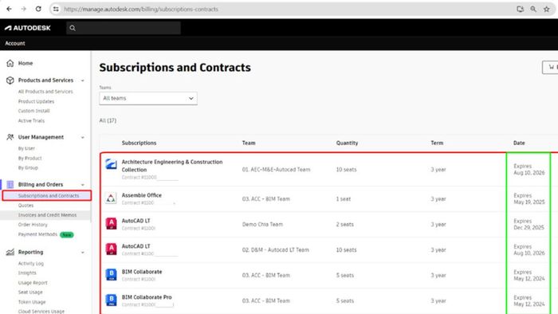Click the AEC Collection product icon
558x314 pixels.
111,164
